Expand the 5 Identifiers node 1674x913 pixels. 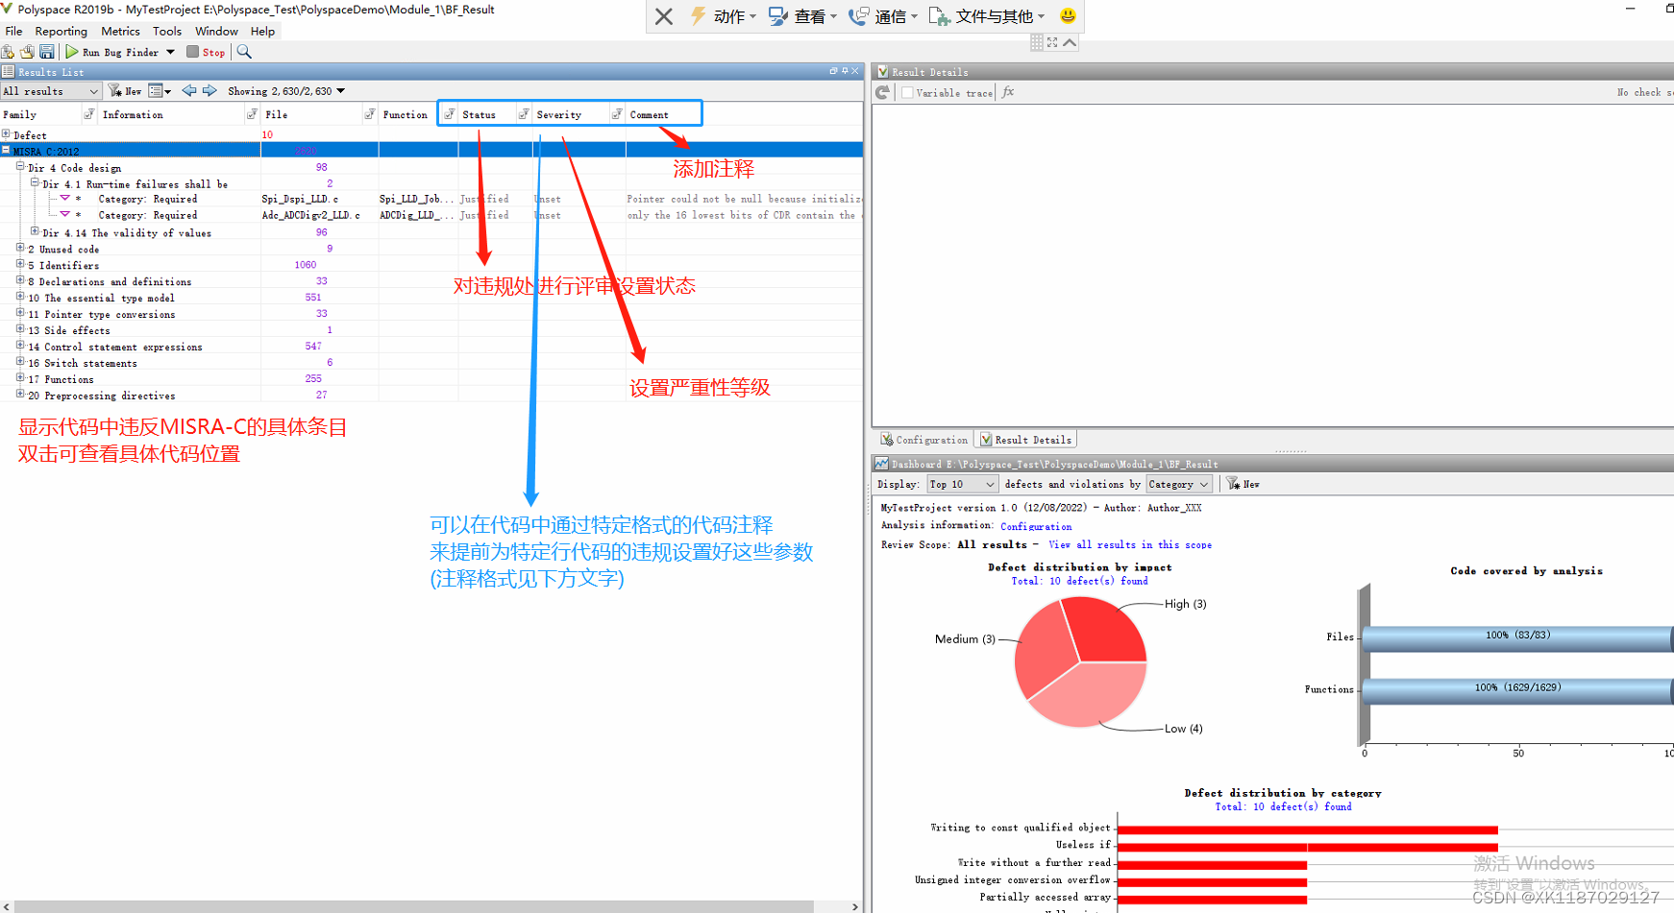[20, 264]
